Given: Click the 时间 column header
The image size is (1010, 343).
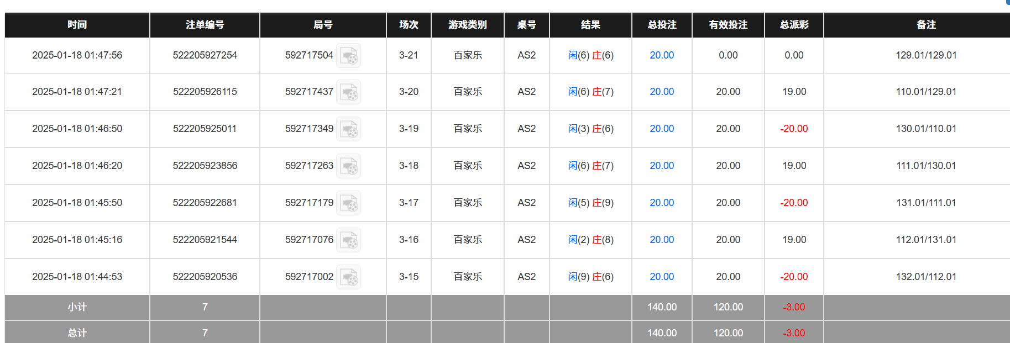Looking at the screenshot, I should pyautogui.click(x=77, y=25).
